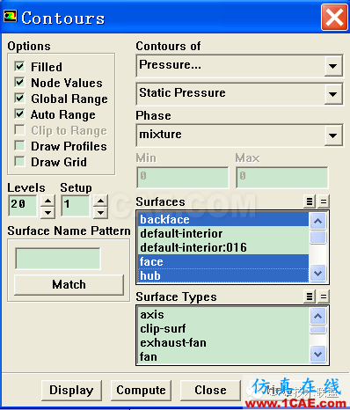Viewport: 350px width, 410px height.
Task: Open the Phase mixture dropdown
Action: pos(333,135)
